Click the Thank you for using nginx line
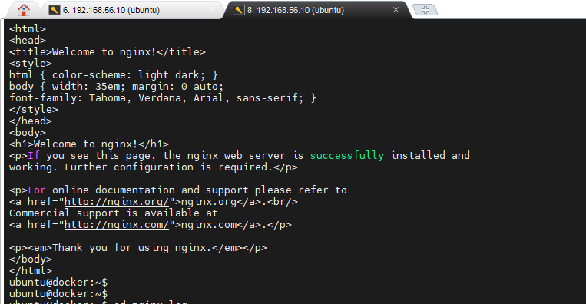Screen dimensions: 586x304 pos(138,248)
